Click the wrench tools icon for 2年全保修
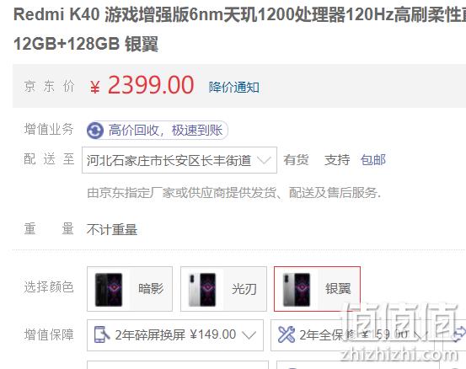Screen dimensions: 466x369 click(x=287, y=334)
